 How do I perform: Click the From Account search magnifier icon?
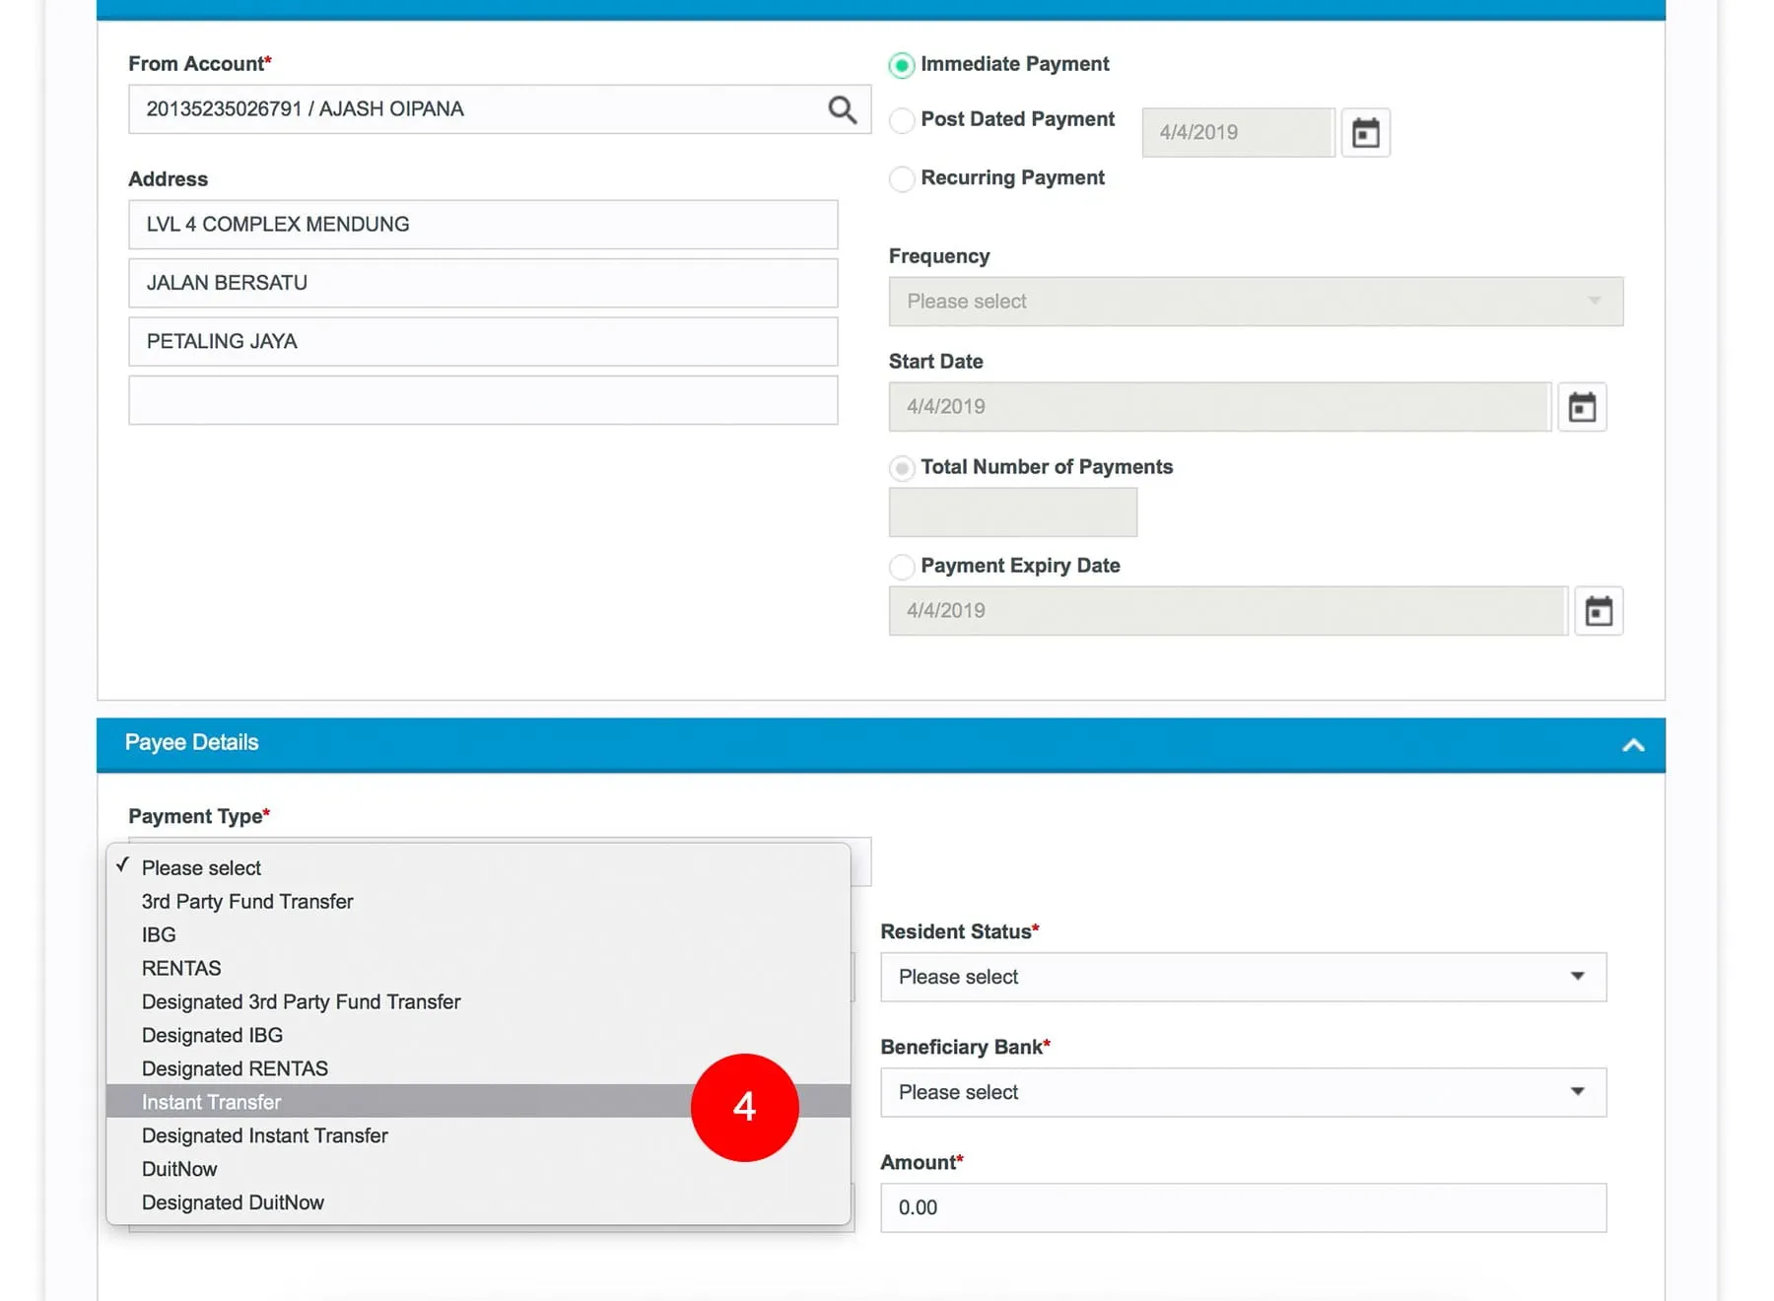click(842, 109)
